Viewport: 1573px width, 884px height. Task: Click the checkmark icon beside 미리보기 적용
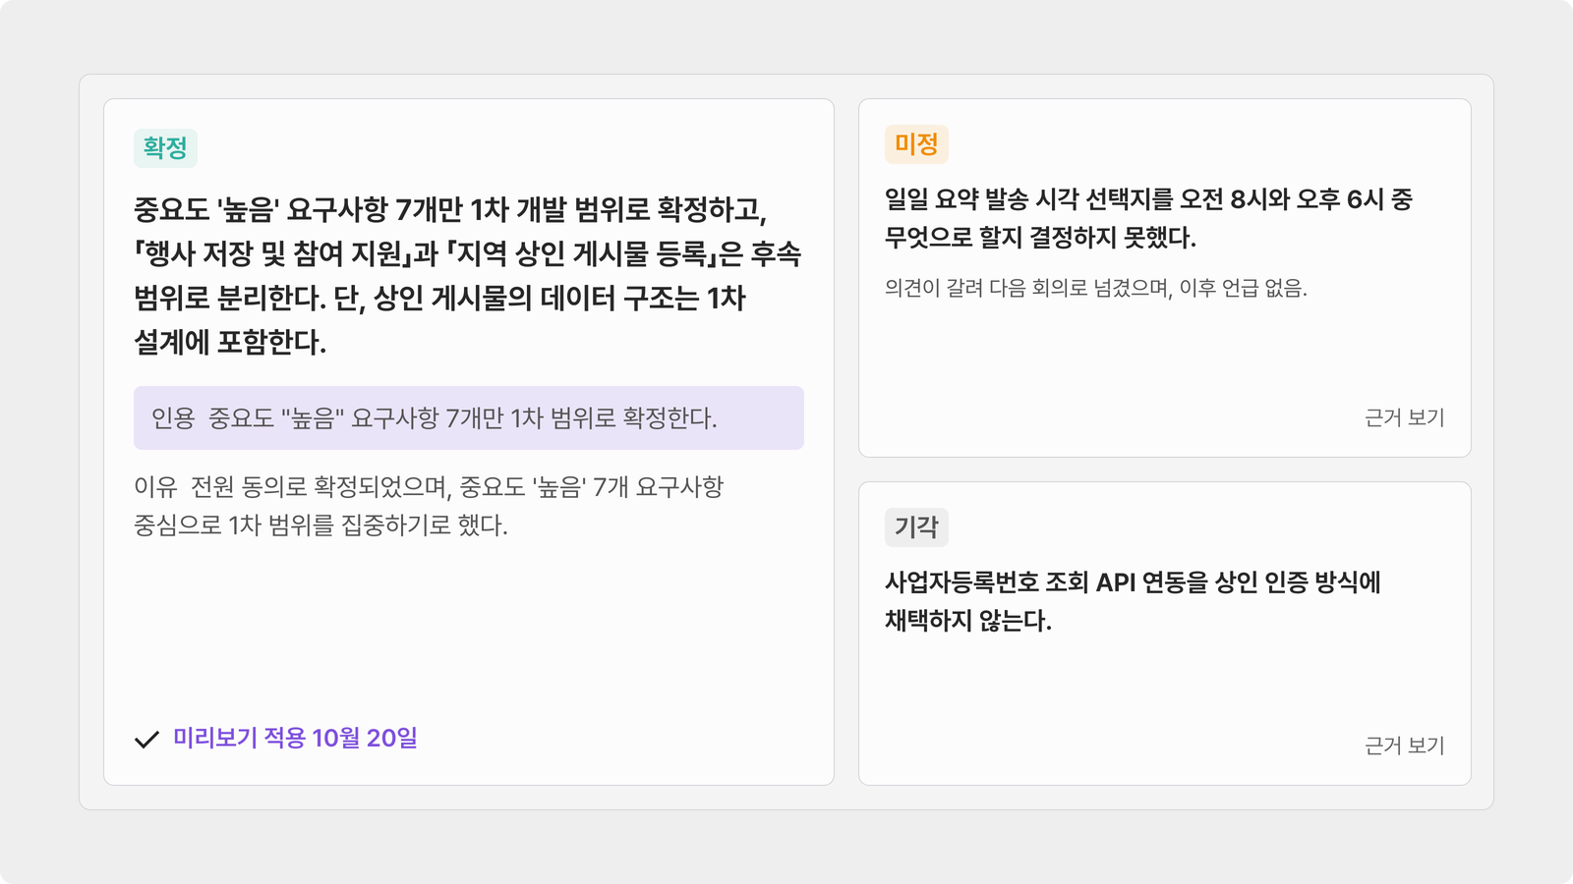click(146, 740)
